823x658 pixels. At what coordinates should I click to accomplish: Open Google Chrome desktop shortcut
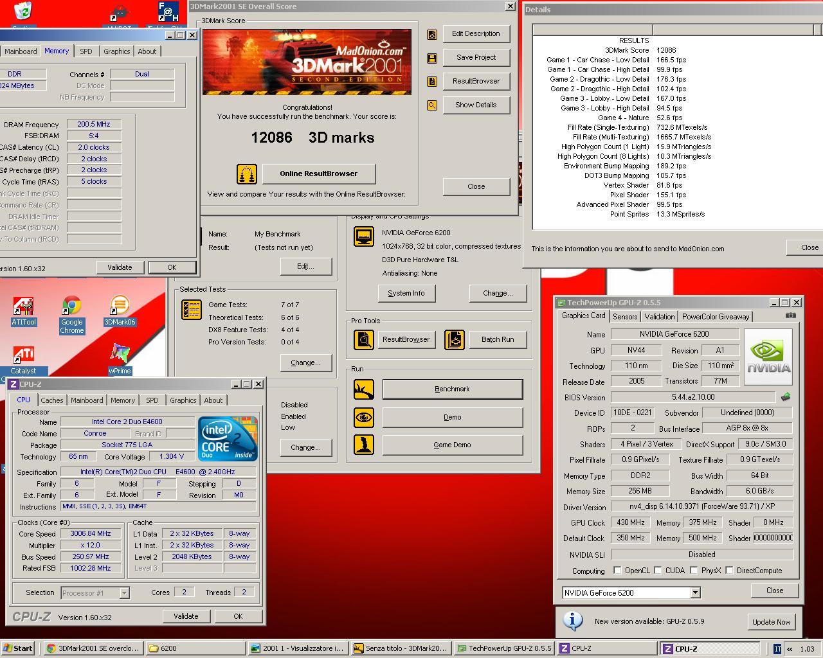(72, 316)
